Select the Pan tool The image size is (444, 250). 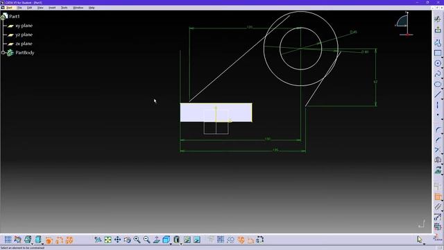(117, 240)
